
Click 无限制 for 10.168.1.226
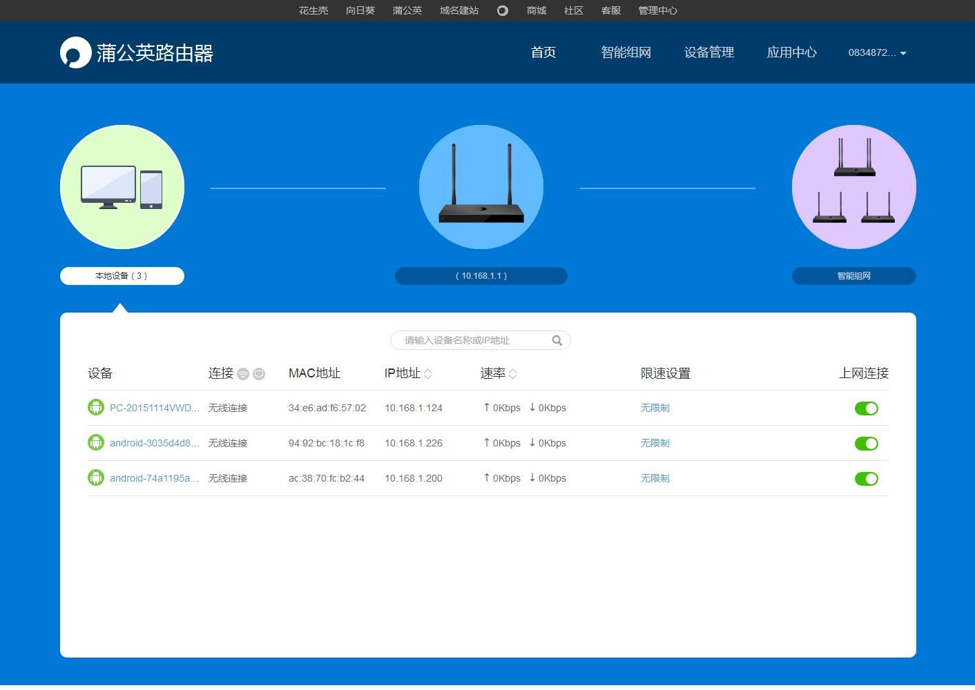point(655,443)
